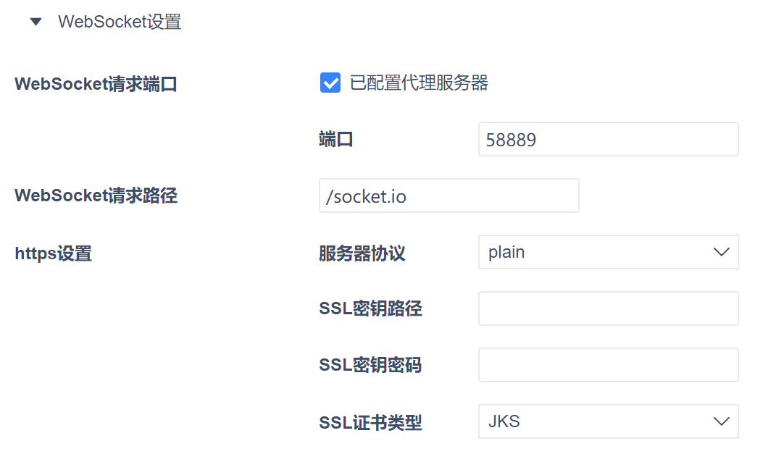Collapse the WebSocket设置 section triangle

click(x=36, y=22)
